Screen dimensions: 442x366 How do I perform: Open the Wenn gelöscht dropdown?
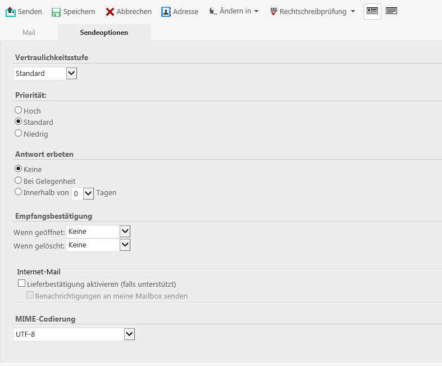(98, 245)
